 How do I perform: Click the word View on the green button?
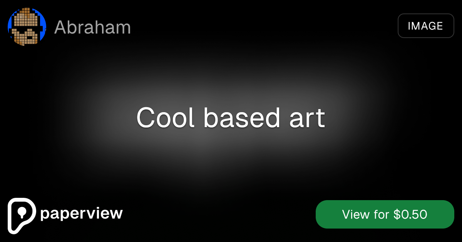[356, 214]
